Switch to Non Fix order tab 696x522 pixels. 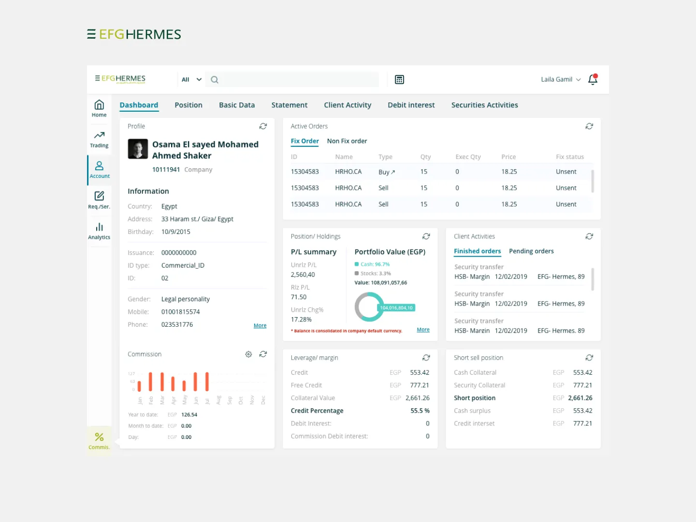click(x=347, y=141)
